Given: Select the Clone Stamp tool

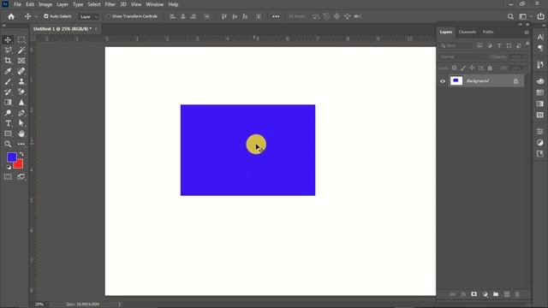Looking at the screenshot, I should point(21,82).
